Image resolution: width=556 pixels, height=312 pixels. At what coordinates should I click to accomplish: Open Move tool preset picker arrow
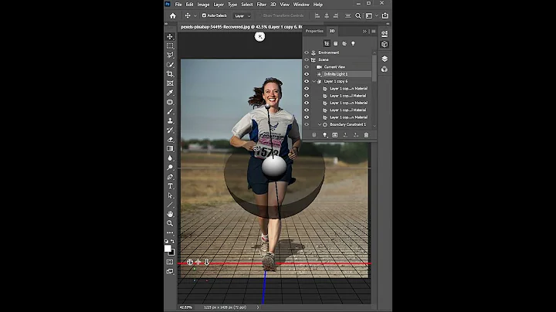click(x=195, y=16)
